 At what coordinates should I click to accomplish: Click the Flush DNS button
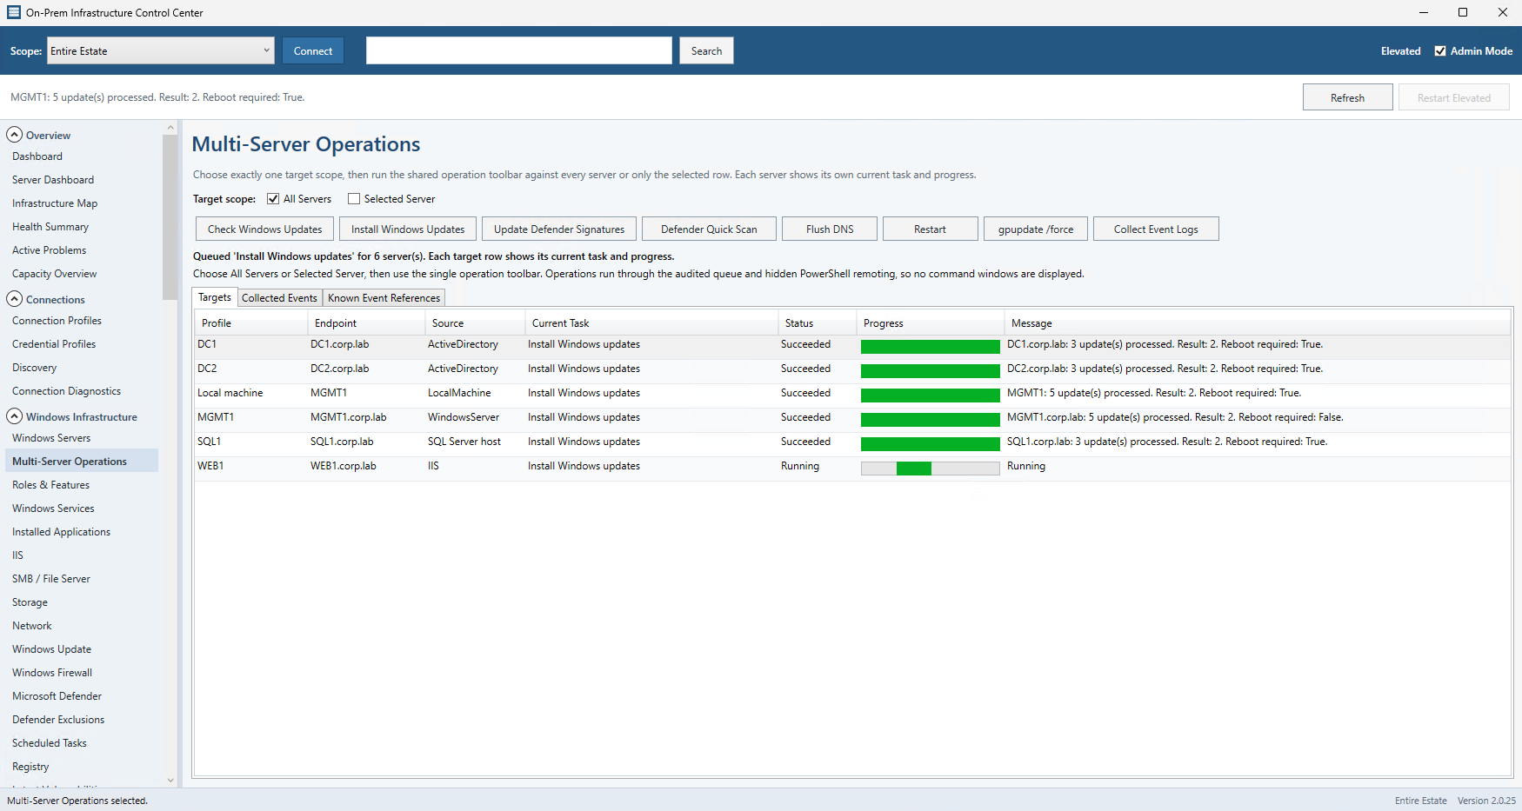(830, 229)
